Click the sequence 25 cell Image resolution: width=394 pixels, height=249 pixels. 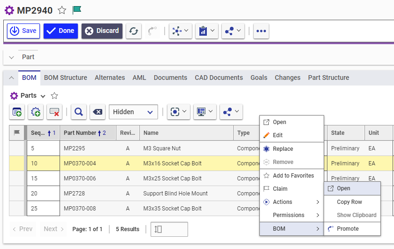coord(43,209)
